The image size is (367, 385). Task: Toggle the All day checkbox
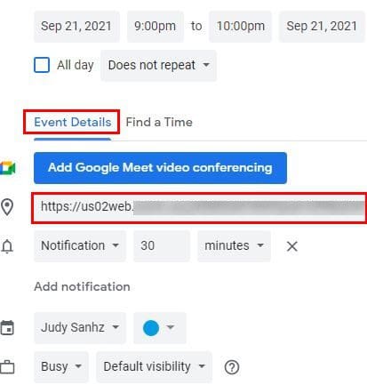42,65
